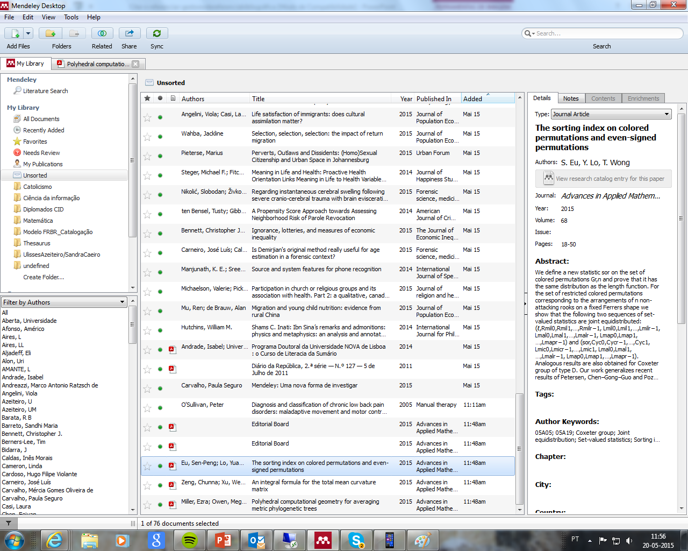Open PDF icon for Zeng, Chunna row

pos(173,485)
